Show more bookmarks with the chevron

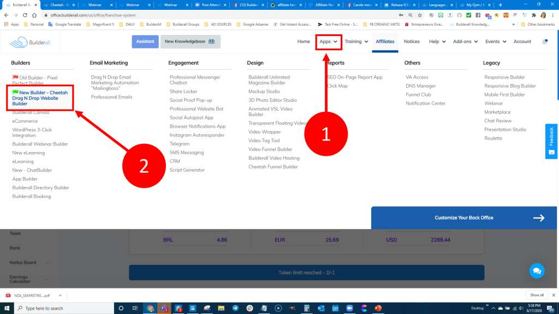(513, 25)
